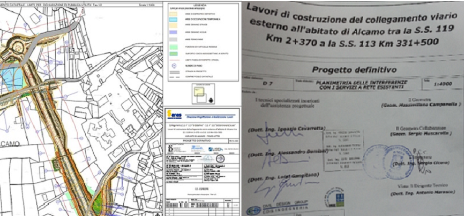Click the 'Direzione Progettazione e Realizzazione Lavori' header
The width and height of the screenshot is (464, 216).
click(x=211, y=117)
